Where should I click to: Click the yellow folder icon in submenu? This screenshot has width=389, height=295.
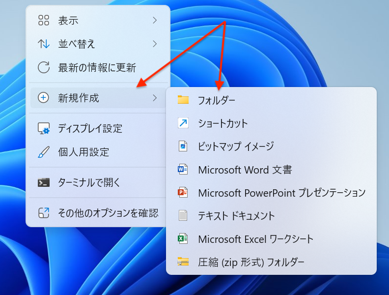point(183,100)
